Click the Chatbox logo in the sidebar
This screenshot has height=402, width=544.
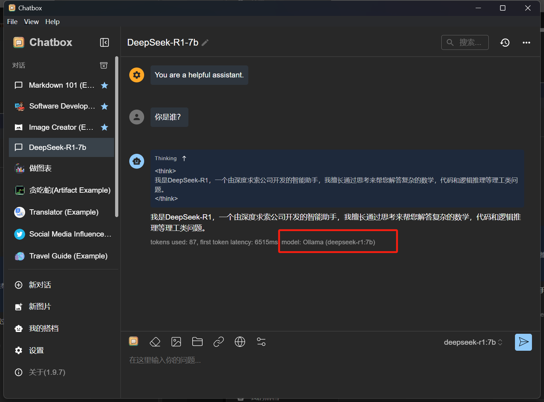click(19, 42)
